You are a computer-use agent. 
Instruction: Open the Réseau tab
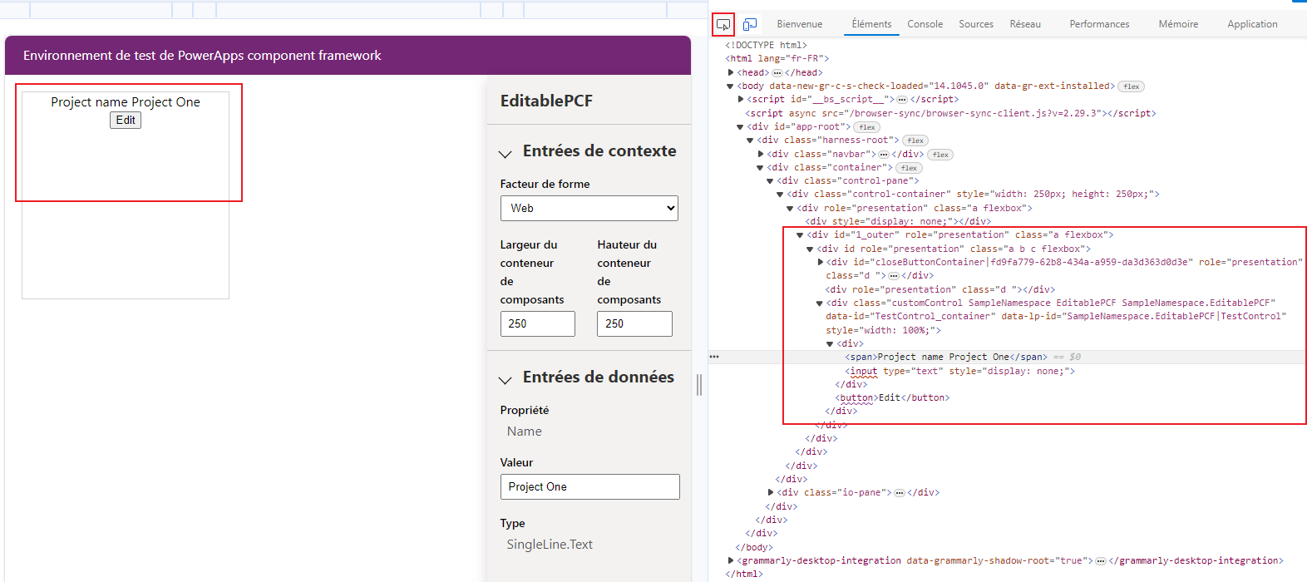point(1024,24)
